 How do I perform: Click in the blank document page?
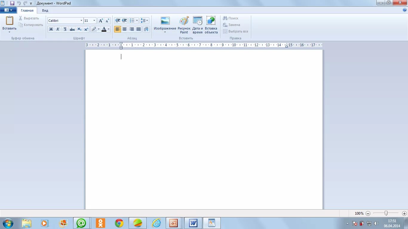point(204,129)
